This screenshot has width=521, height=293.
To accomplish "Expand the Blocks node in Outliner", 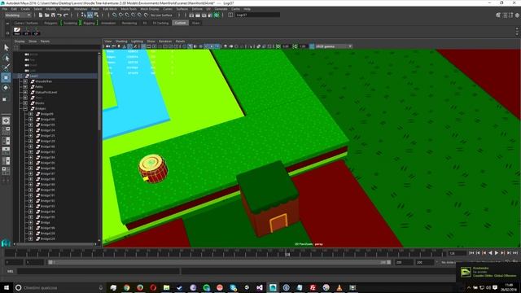I will 25,103.
